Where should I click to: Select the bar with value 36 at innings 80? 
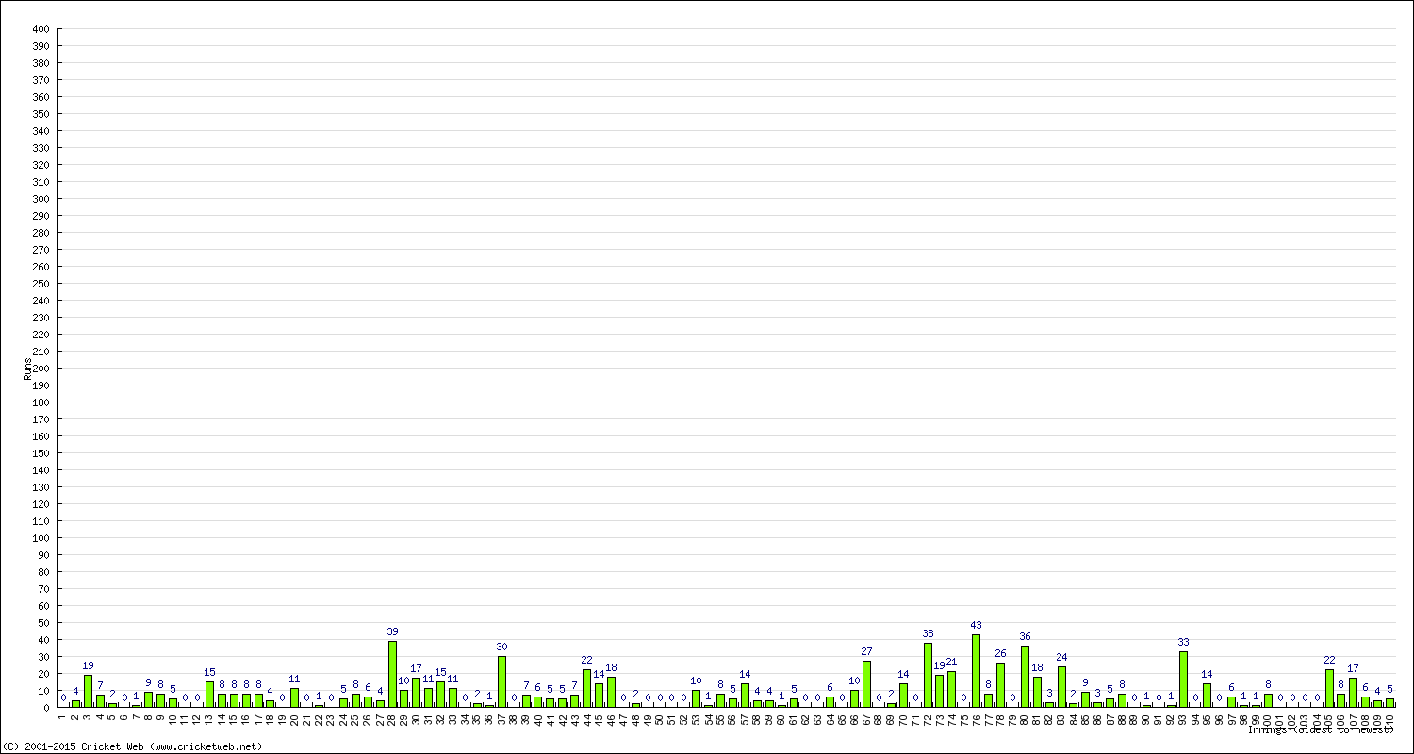click(x=1025, y=677)
